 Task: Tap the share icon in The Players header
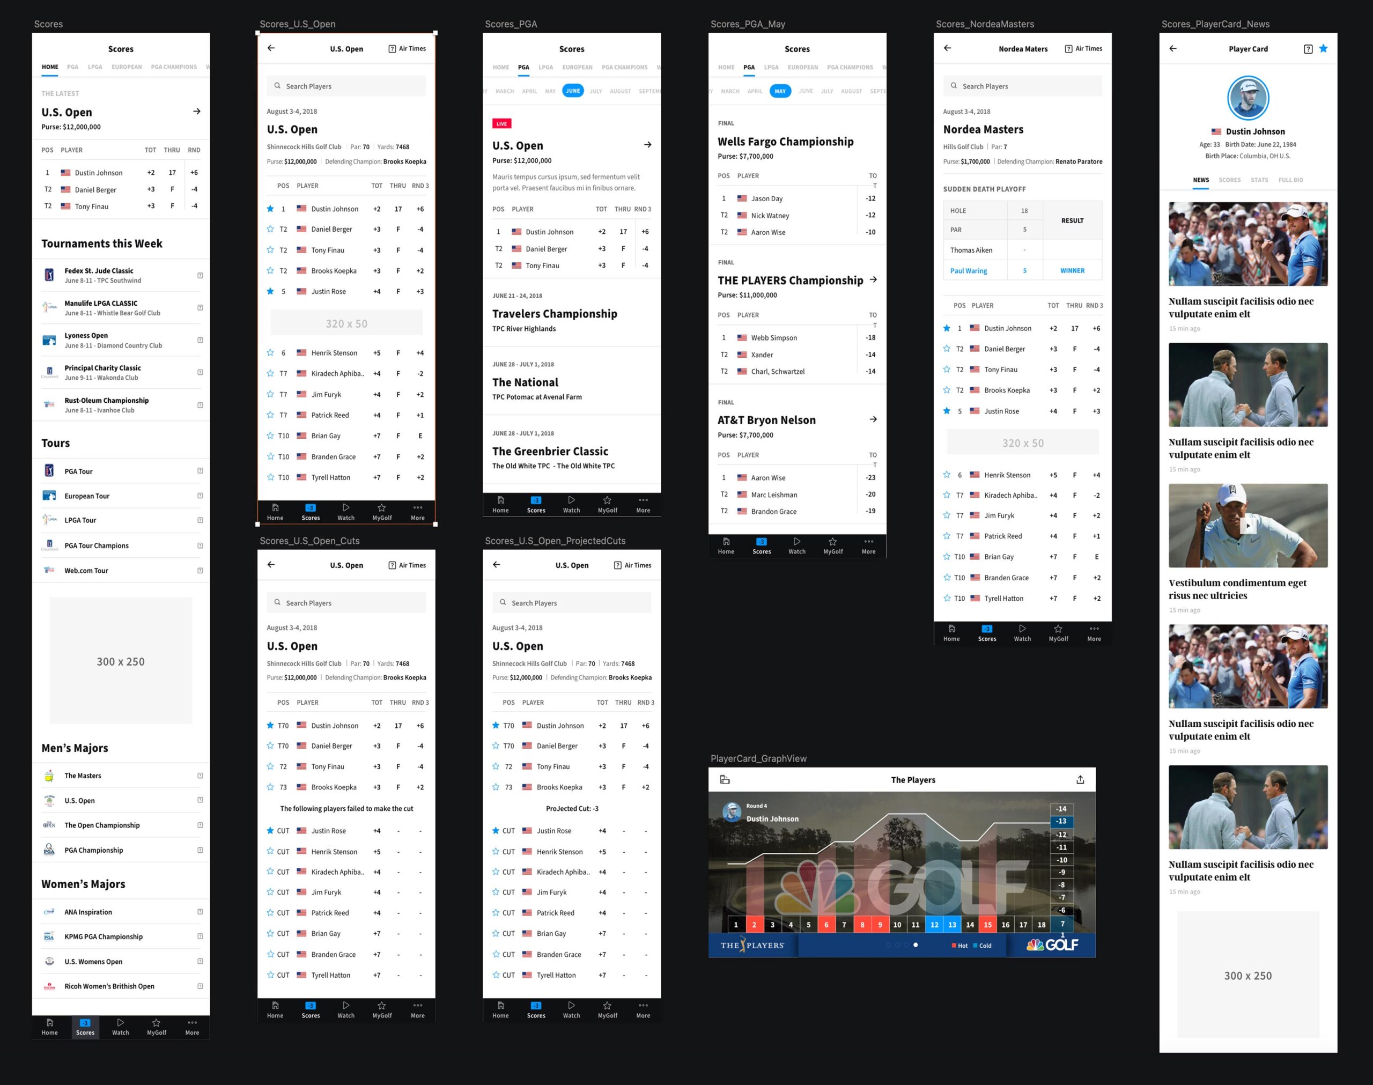(x=1080, y=779)
